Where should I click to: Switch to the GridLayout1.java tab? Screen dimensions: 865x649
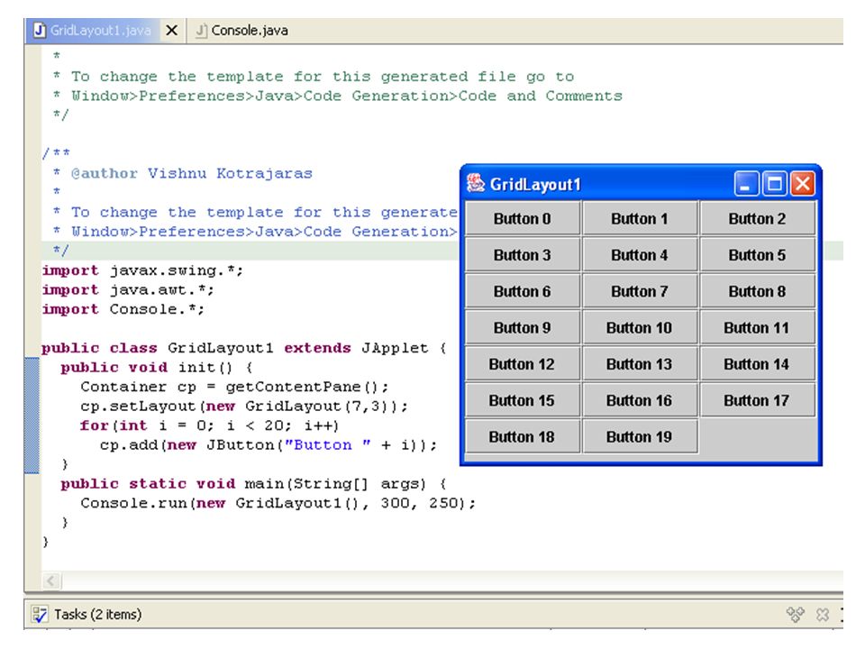click(100, 31)
